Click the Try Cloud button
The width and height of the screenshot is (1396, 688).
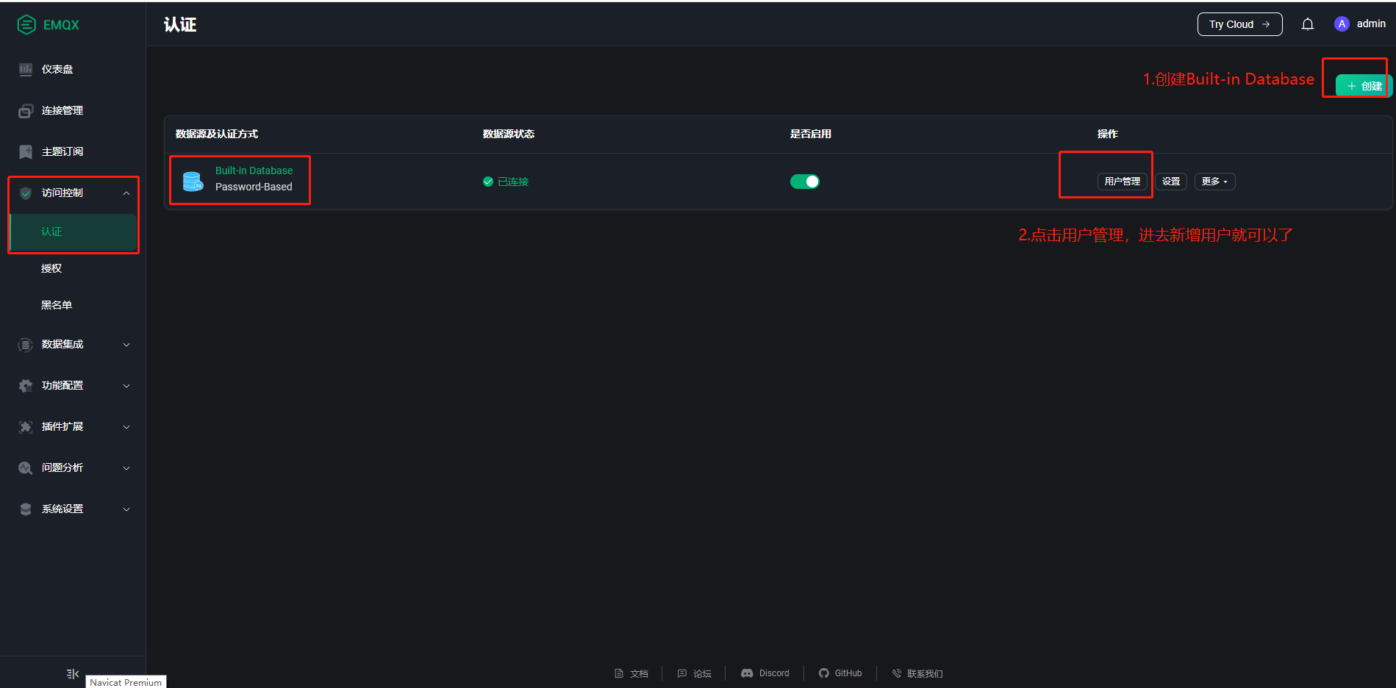point(1239,24)
